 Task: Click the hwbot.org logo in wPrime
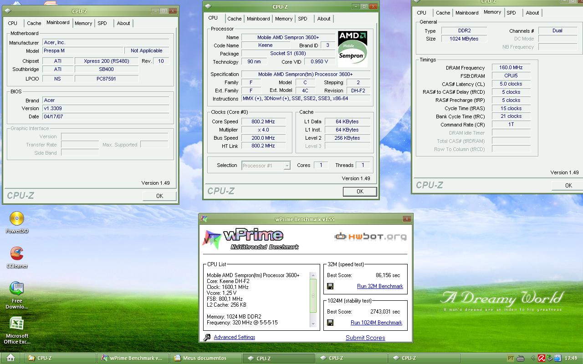click(x=370, y=236)
